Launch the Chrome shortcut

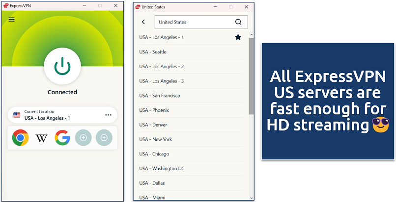tap(21, 138)
